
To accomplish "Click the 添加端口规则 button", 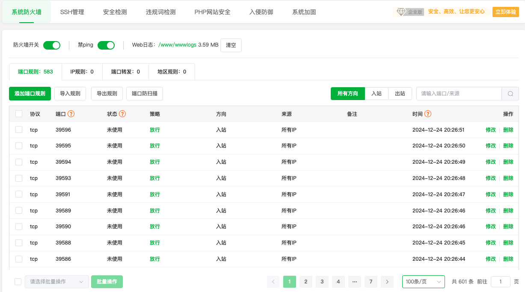I will click(30, 94).
